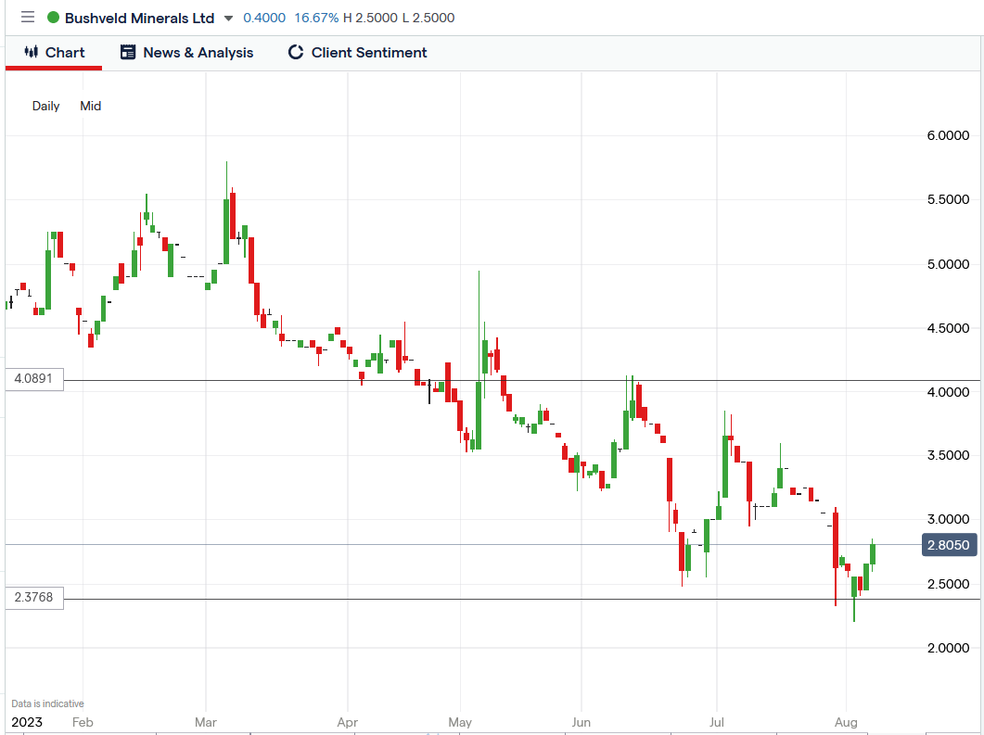This screenshot has height=735, width=984.
Task: Click the Aug label on time axis
Action: (846, 722)
